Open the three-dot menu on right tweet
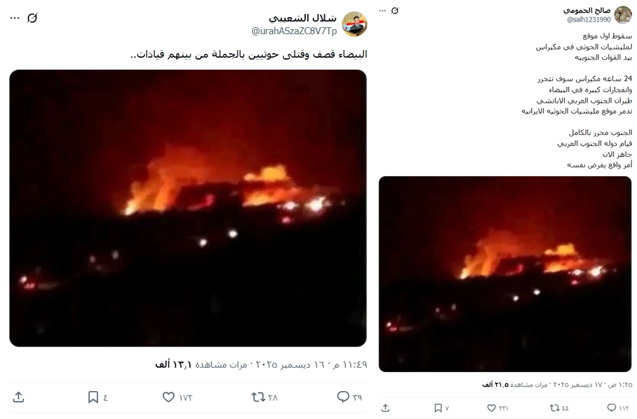The width and height of the screenshot is (637, 419). 382,11
